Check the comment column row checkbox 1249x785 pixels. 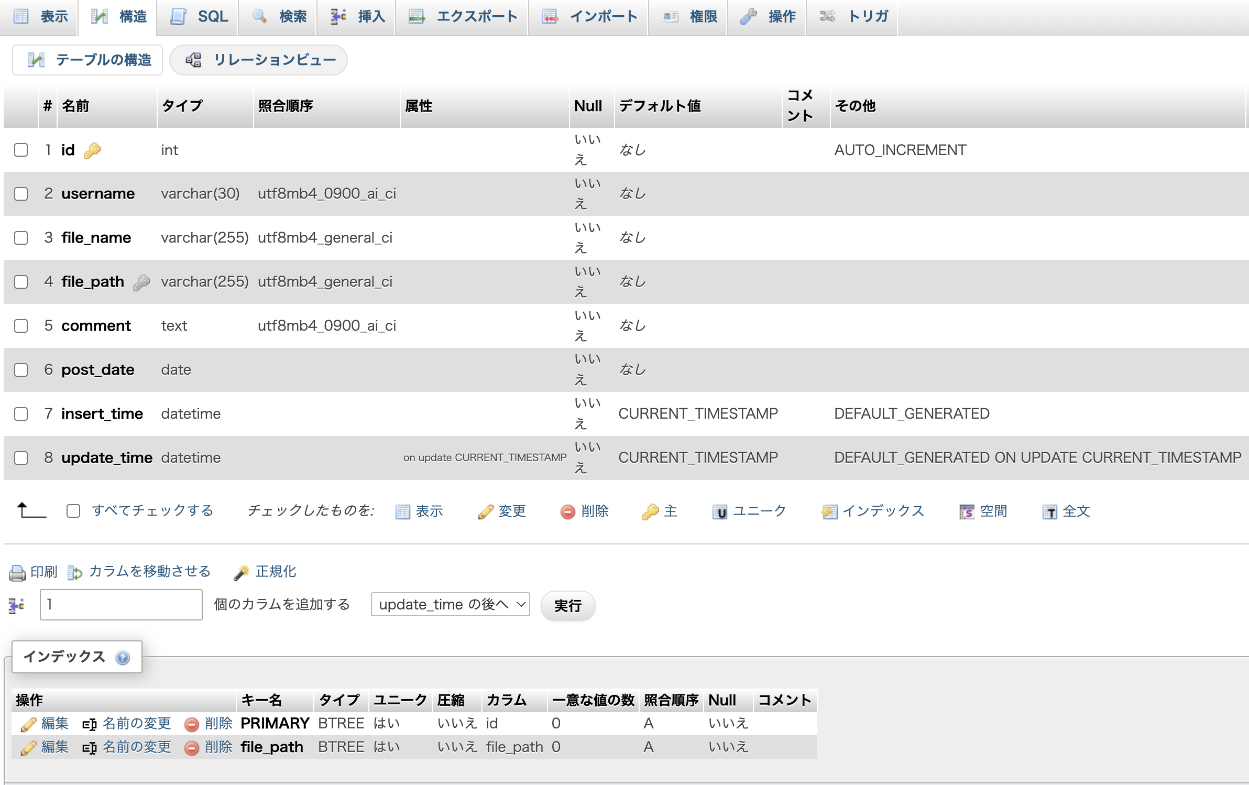click(21, 326)
